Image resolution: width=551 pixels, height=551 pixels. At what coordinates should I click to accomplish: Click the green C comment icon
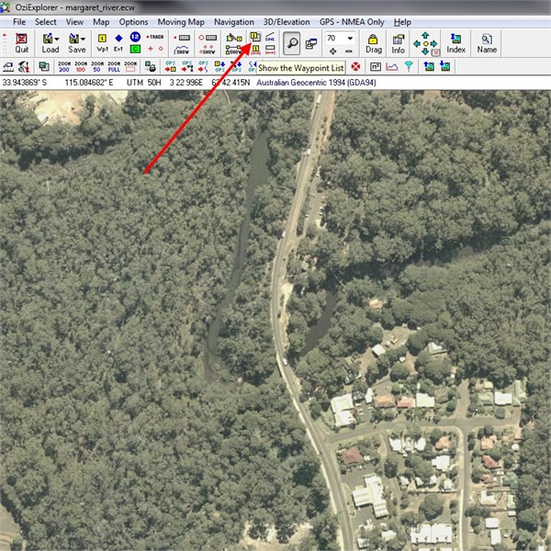pyautogui.click(x=135, y=49)
